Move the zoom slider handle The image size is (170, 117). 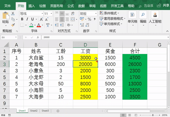pyautogui.click(x=153, y=115)
